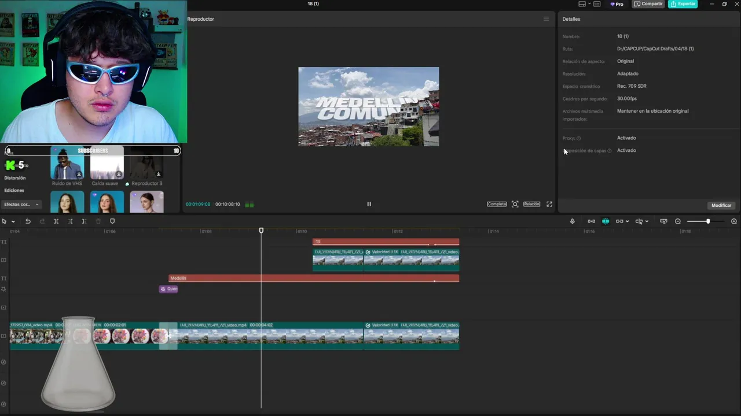Click the layout switch icon in title bar
This screenshot has width=741, height=416.
[582, 4]
